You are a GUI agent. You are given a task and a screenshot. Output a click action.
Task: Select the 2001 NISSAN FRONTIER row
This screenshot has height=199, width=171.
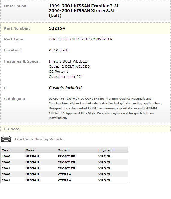click(64, 168)
